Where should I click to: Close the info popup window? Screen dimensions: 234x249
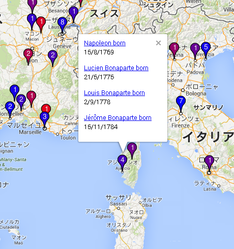click(158, 43)
